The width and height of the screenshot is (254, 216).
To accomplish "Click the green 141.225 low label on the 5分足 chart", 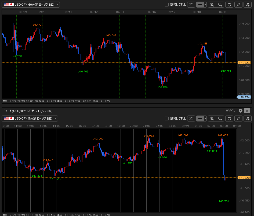I will pos(55,179).
